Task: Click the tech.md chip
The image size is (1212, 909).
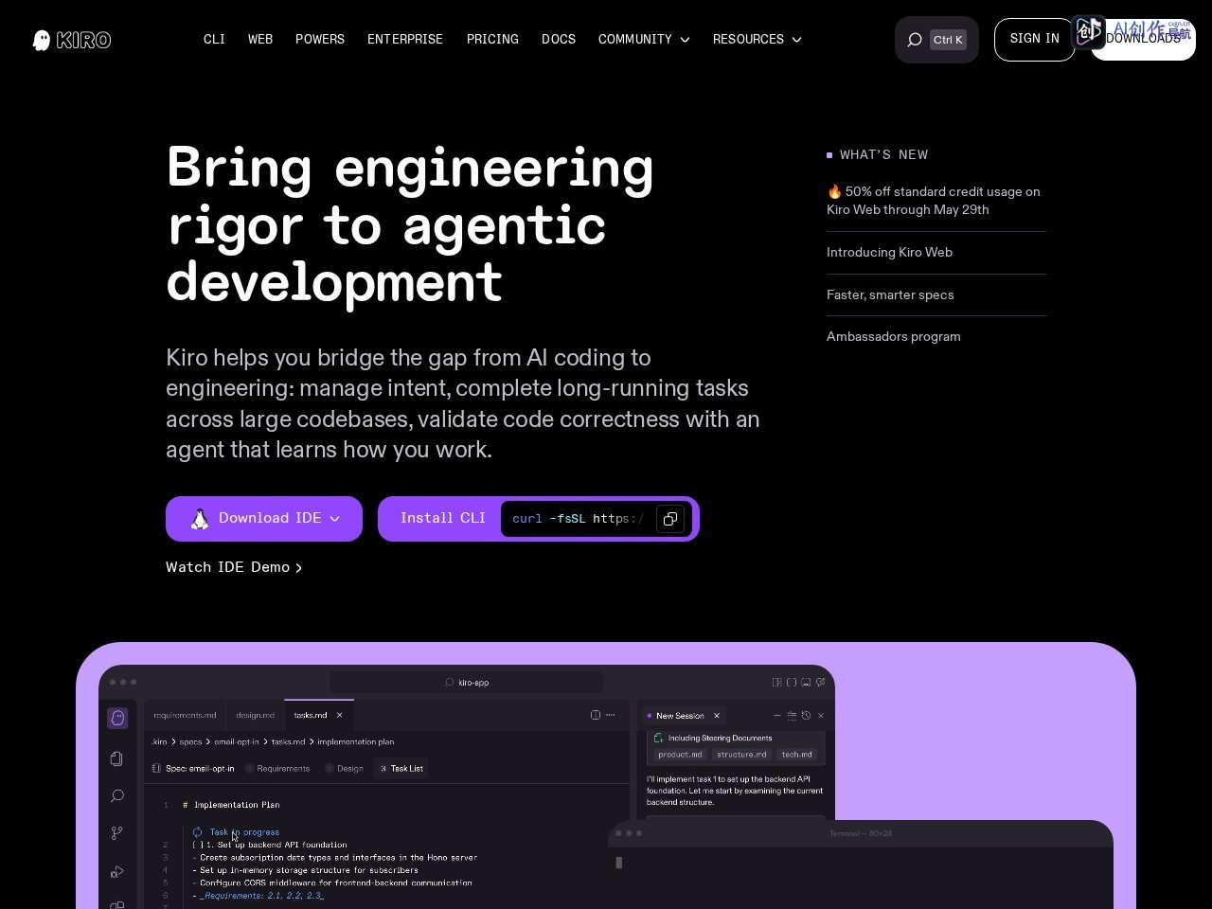Action: pos(797,755)
